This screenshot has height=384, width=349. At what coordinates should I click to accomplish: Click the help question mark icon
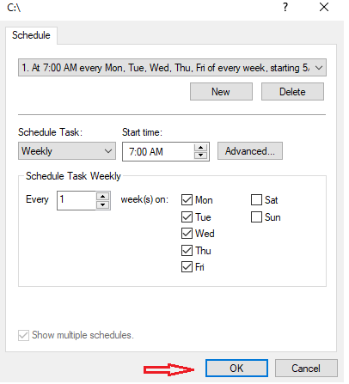pos(285,7)
